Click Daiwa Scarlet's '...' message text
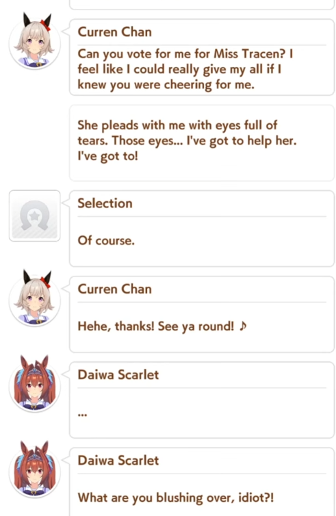Image resolution: width=336 pixels, height=516 pixels. (x=82, y=415)
